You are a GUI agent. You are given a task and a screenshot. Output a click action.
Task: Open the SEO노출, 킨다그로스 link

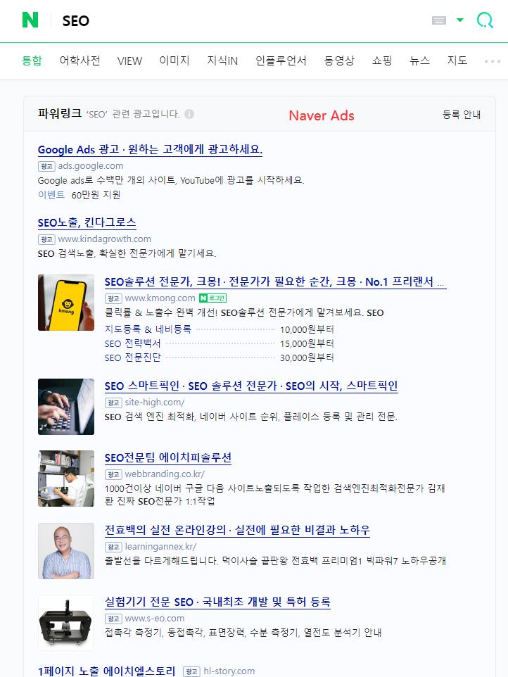pyautogui.click(x=87, y=223)
